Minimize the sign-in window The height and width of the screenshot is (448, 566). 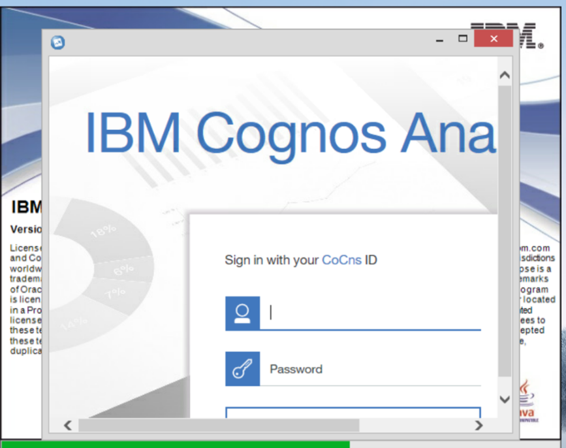[439, 40]
